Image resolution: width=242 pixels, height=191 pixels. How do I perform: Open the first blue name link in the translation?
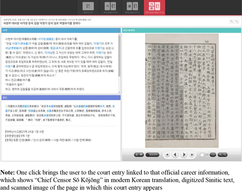[46, 39]
